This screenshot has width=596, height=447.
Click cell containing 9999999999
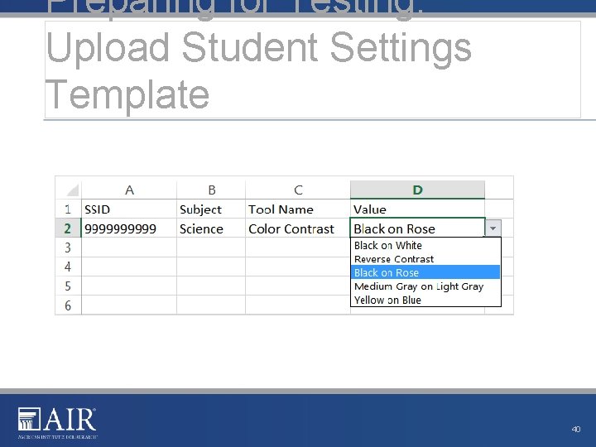(129, 228)
